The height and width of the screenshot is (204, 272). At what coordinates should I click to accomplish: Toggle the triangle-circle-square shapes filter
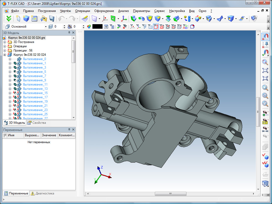pyautogui.click(x=185, y=27)
